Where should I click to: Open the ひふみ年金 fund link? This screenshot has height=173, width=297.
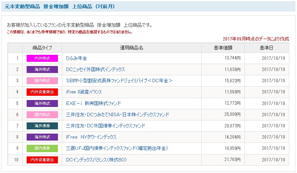(x=76, y=58)
